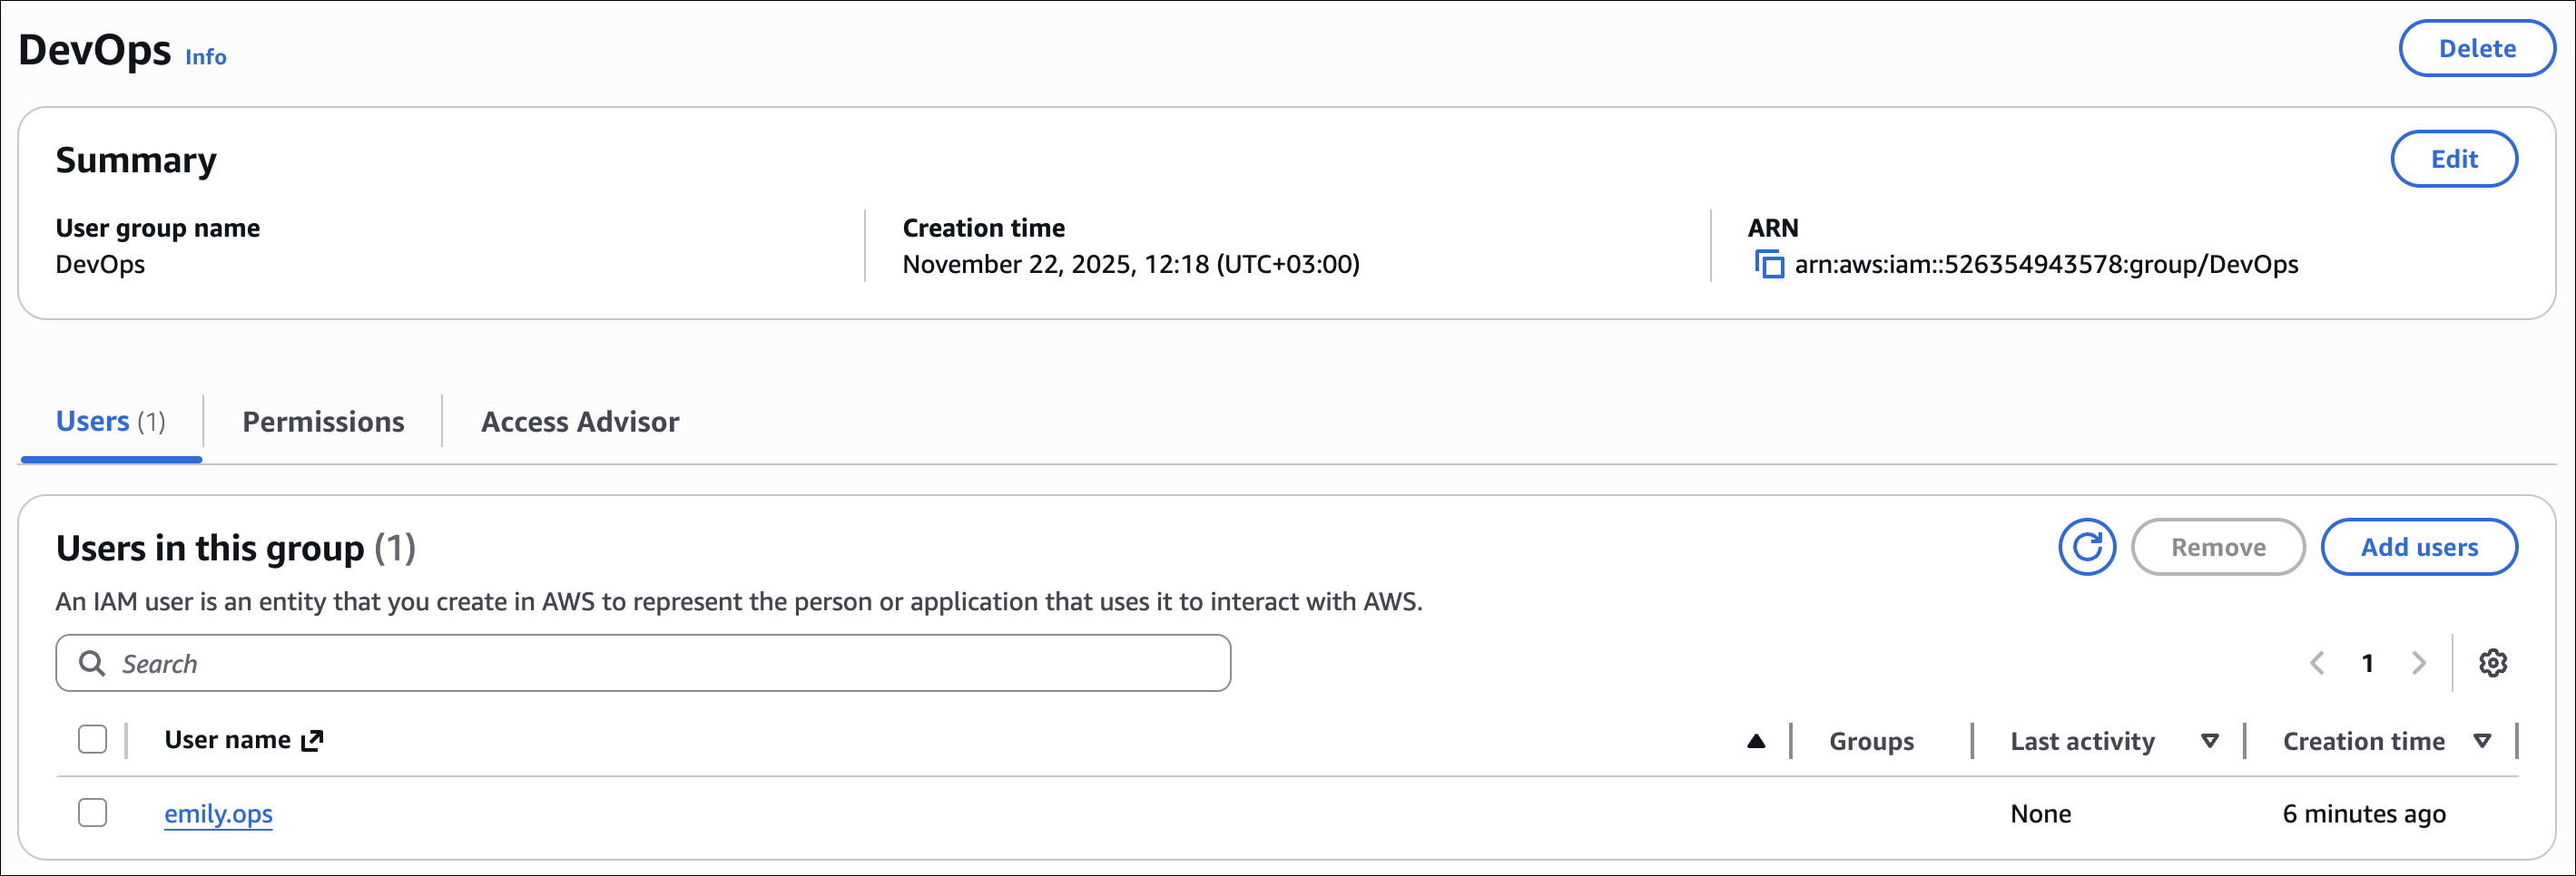Sort by Creation time dropdown arrow
This screenshot has height=876, width=2576.
2482,741
